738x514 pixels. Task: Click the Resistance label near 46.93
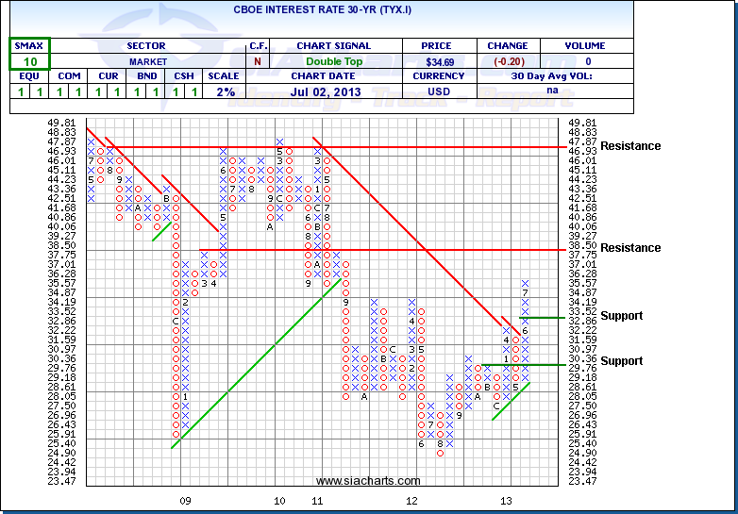(630, 146)
